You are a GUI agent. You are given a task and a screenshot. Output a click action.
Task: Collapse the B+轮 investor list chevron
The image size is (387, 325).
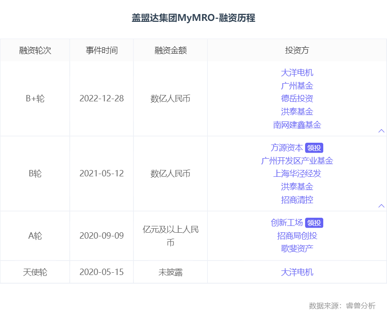pos(382,131)
